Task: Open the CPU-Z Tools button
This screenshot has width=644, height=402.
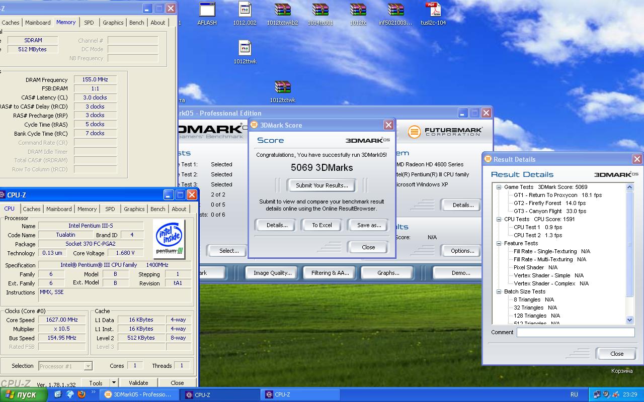Action: point(96,383)
